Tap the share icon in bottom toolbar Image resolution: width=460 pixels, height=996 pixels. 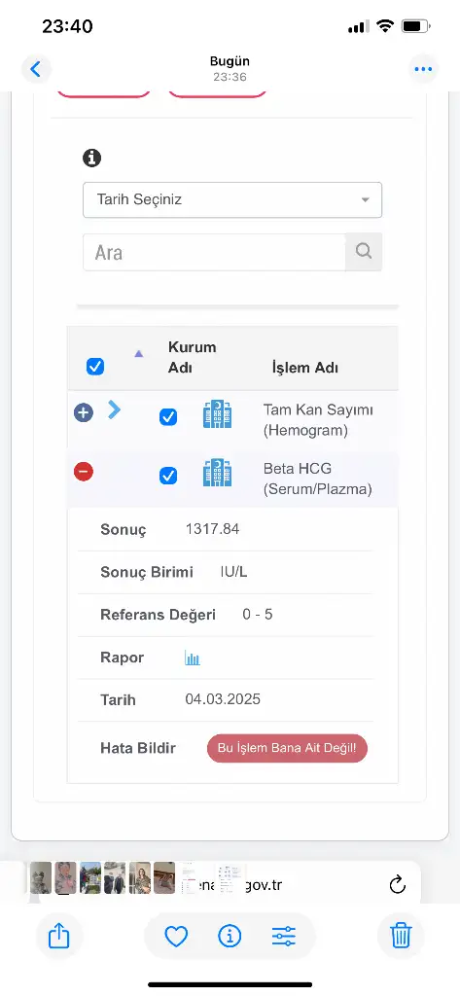[x=58, y=936]
